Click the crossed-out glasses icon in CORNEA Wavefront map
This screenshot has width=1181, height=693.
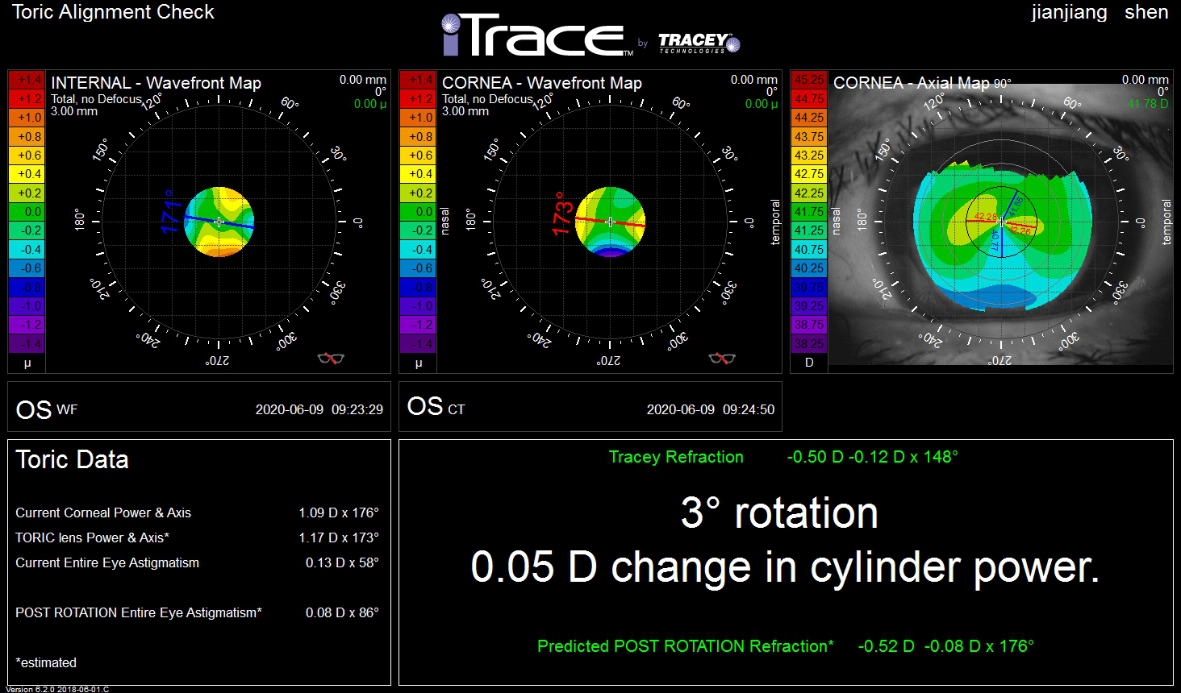(722, 358)
